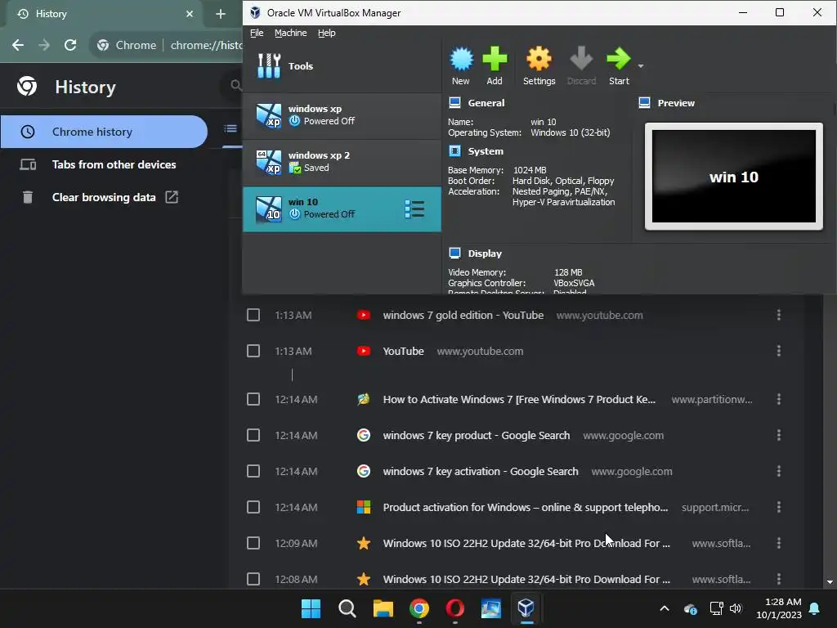837x628 pixels.
Task: Open notifications bell in taskbar
Action: [x=815, y=608]
